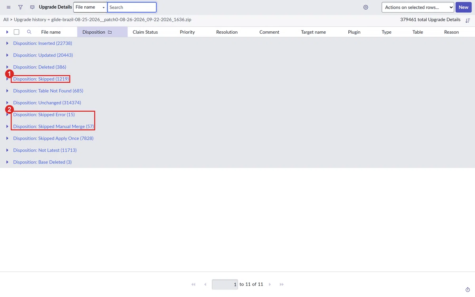Go to the previous page arrow

coord(205,284)
